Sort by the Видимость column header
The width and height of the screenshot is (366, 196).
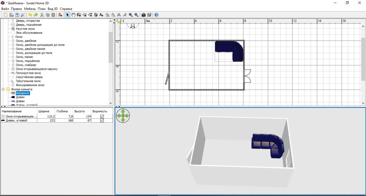pyautogui.click(x=102, y=111)
